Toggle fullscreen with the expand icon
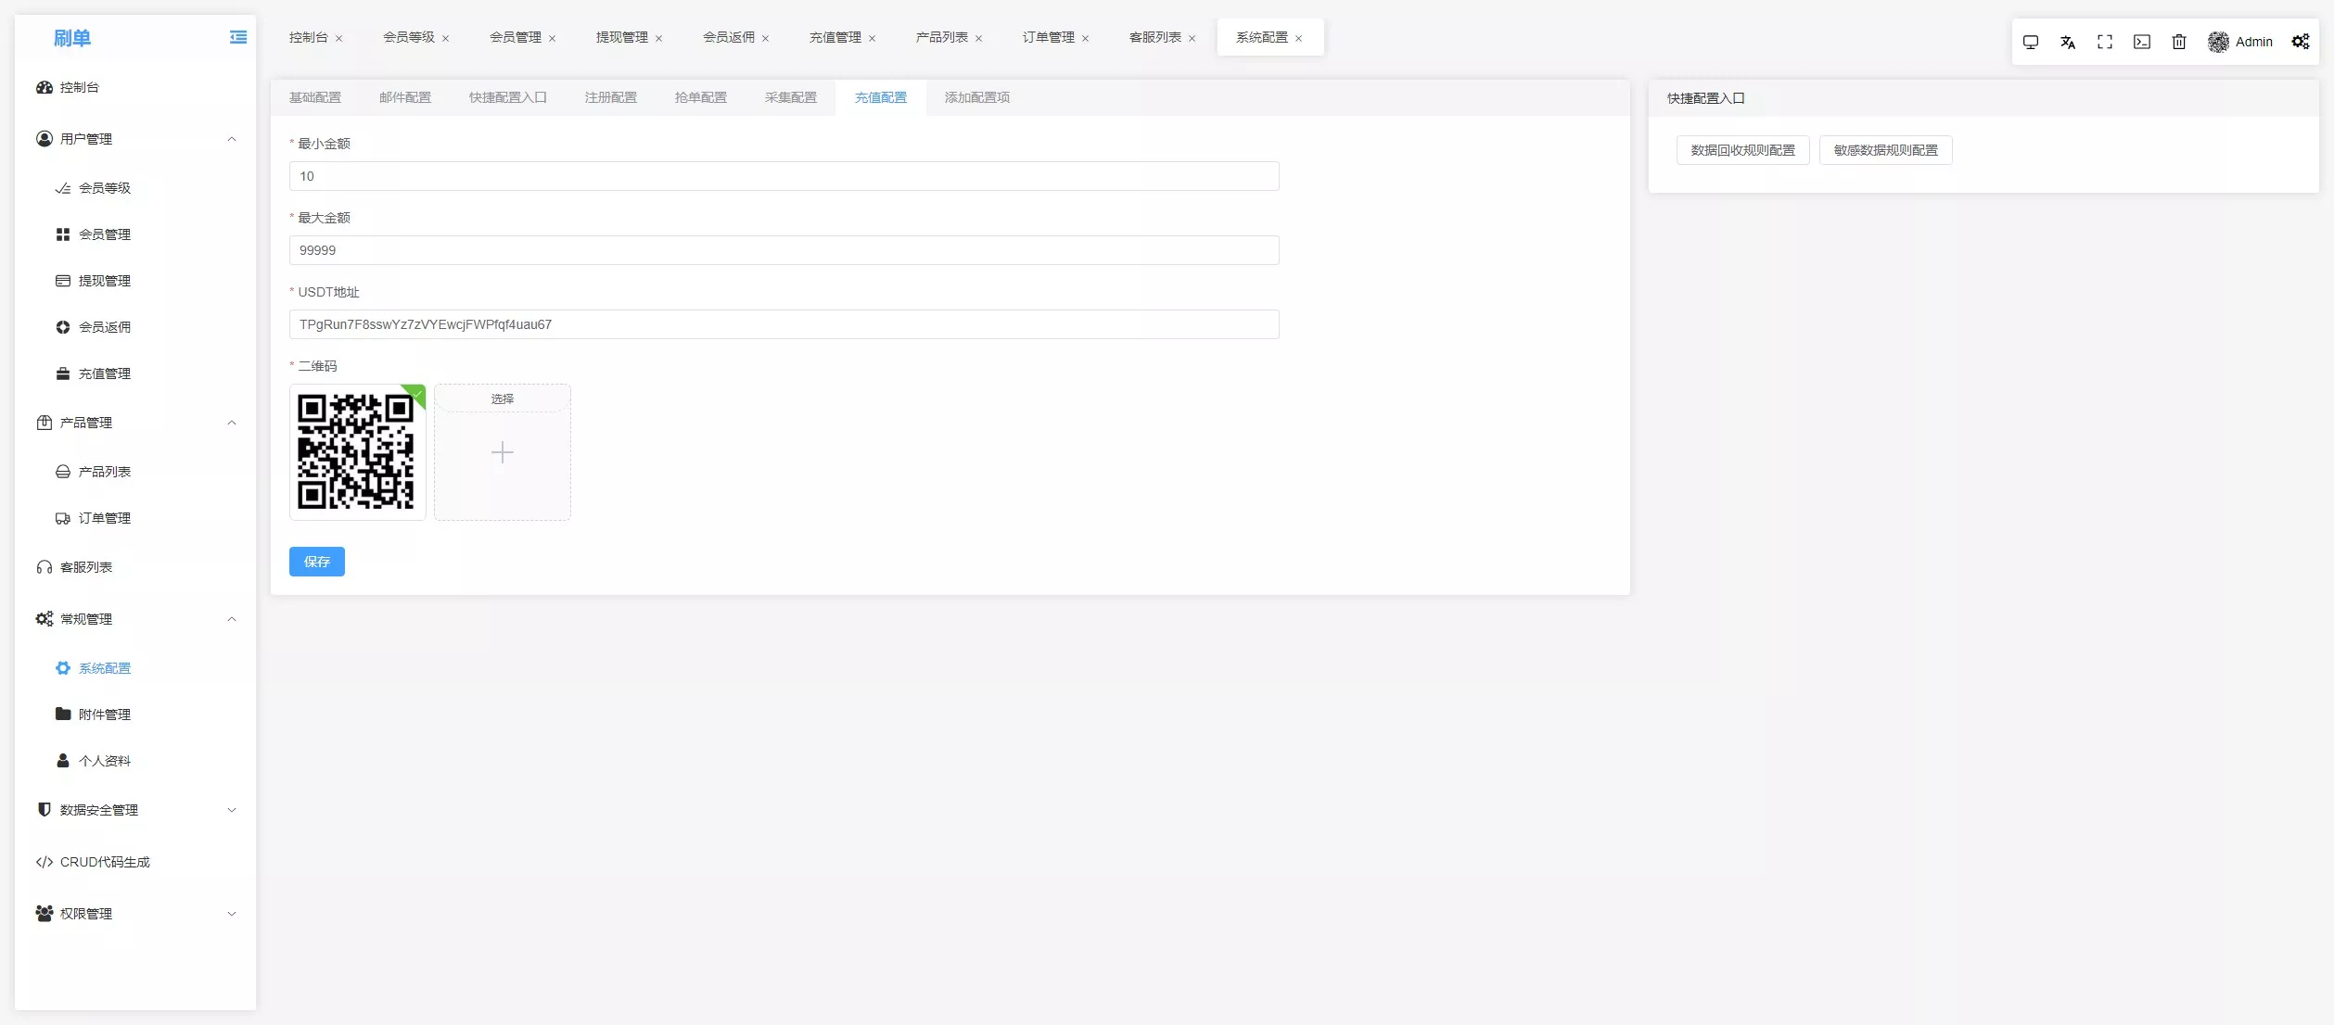This screenshot has width=2334, height=1025. [2105, 42]
